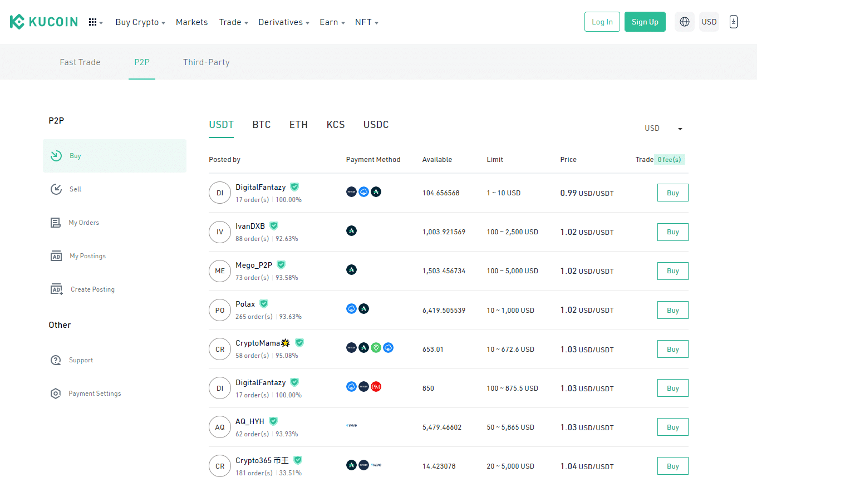Click the Mego_P2P merchant name
The height and width of the screenshot is (482, 865).
(254, 265)
